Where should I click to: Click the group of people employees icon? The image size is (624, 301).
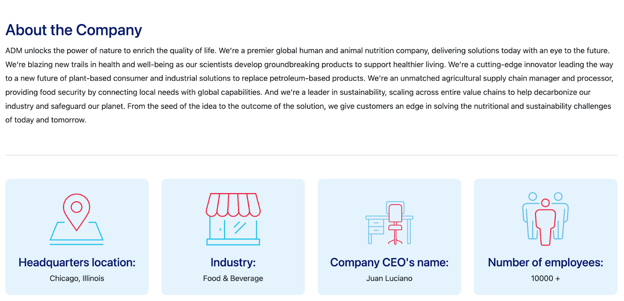[x=545, y=219]
